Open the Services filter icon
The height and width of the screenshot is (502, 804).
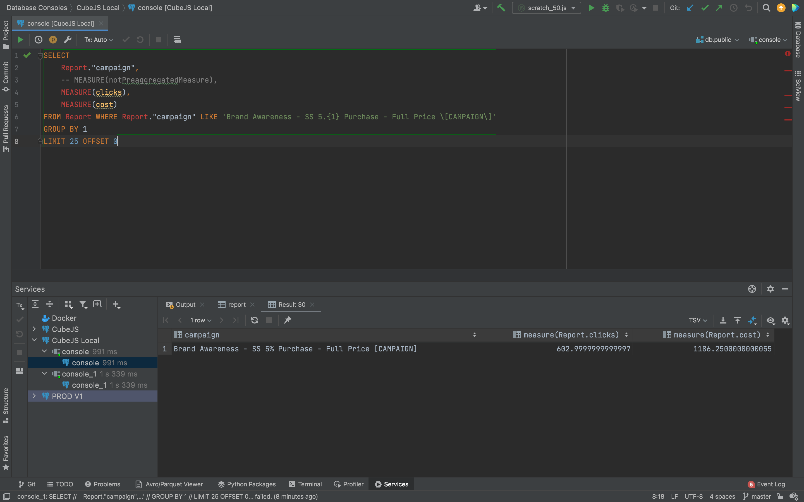[x=83, y=305]
